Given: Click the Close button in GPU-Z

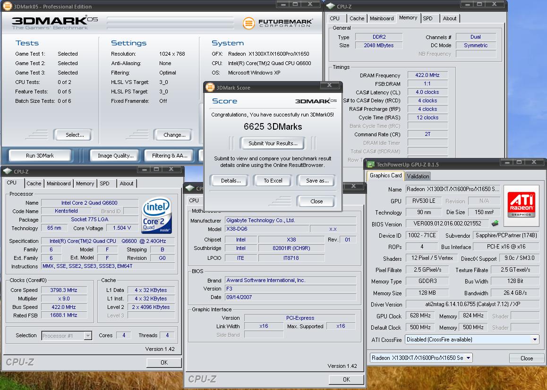Looking at the screenshot, I should point(526,358).
